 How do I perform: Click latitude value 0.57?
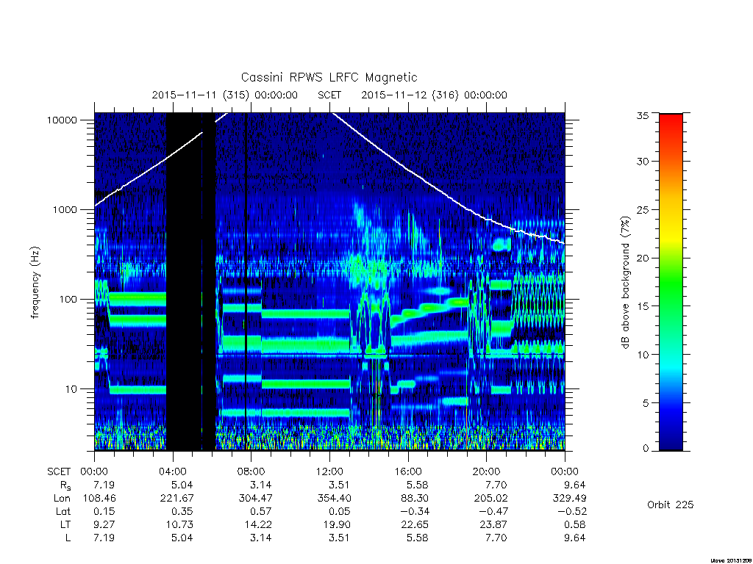[261, 511]
